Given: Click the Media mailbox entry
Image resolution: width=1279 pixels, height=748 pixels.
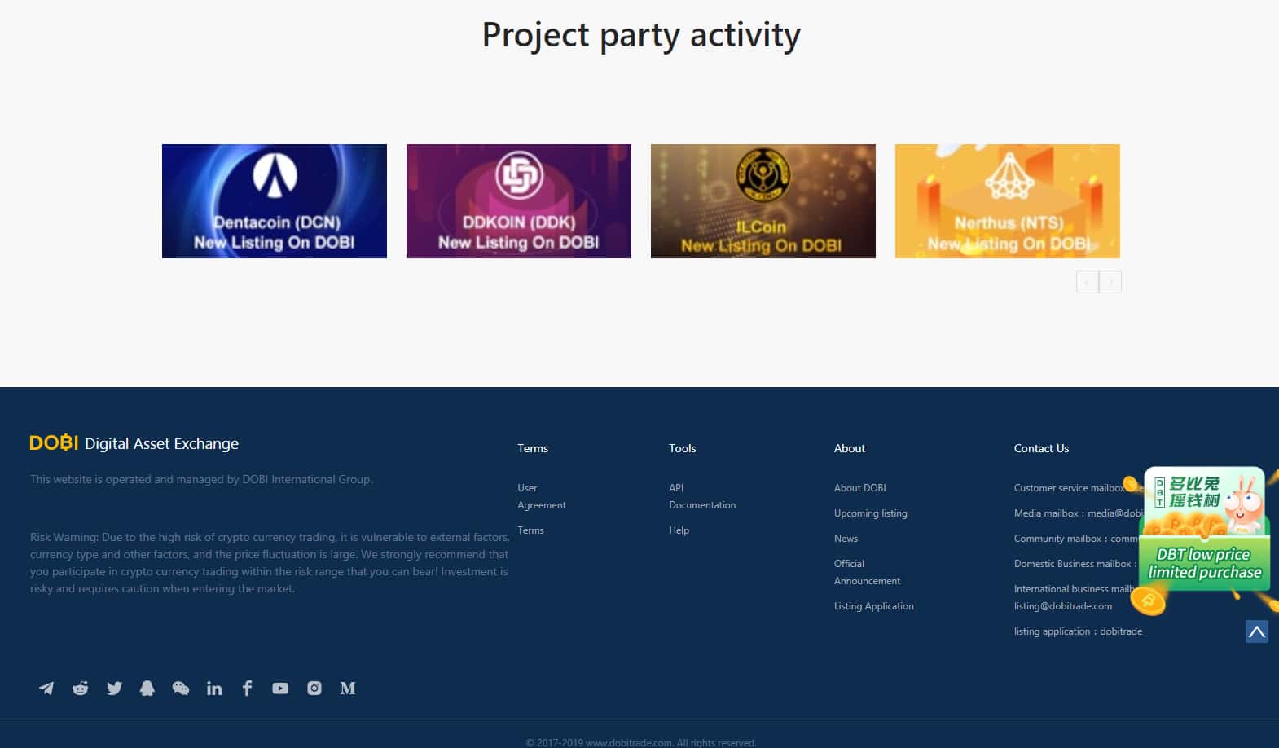Looking at the screenshot, I should tap(1079, 513).
